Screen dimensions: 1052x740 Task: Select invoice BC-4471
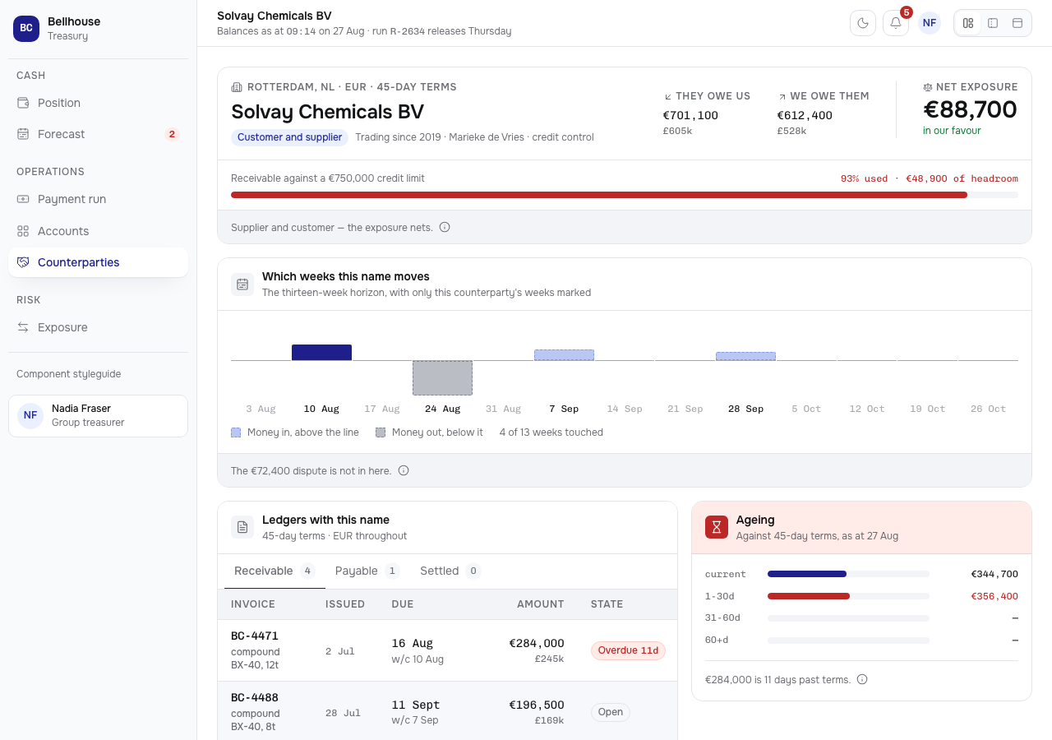tap(255, 636)
